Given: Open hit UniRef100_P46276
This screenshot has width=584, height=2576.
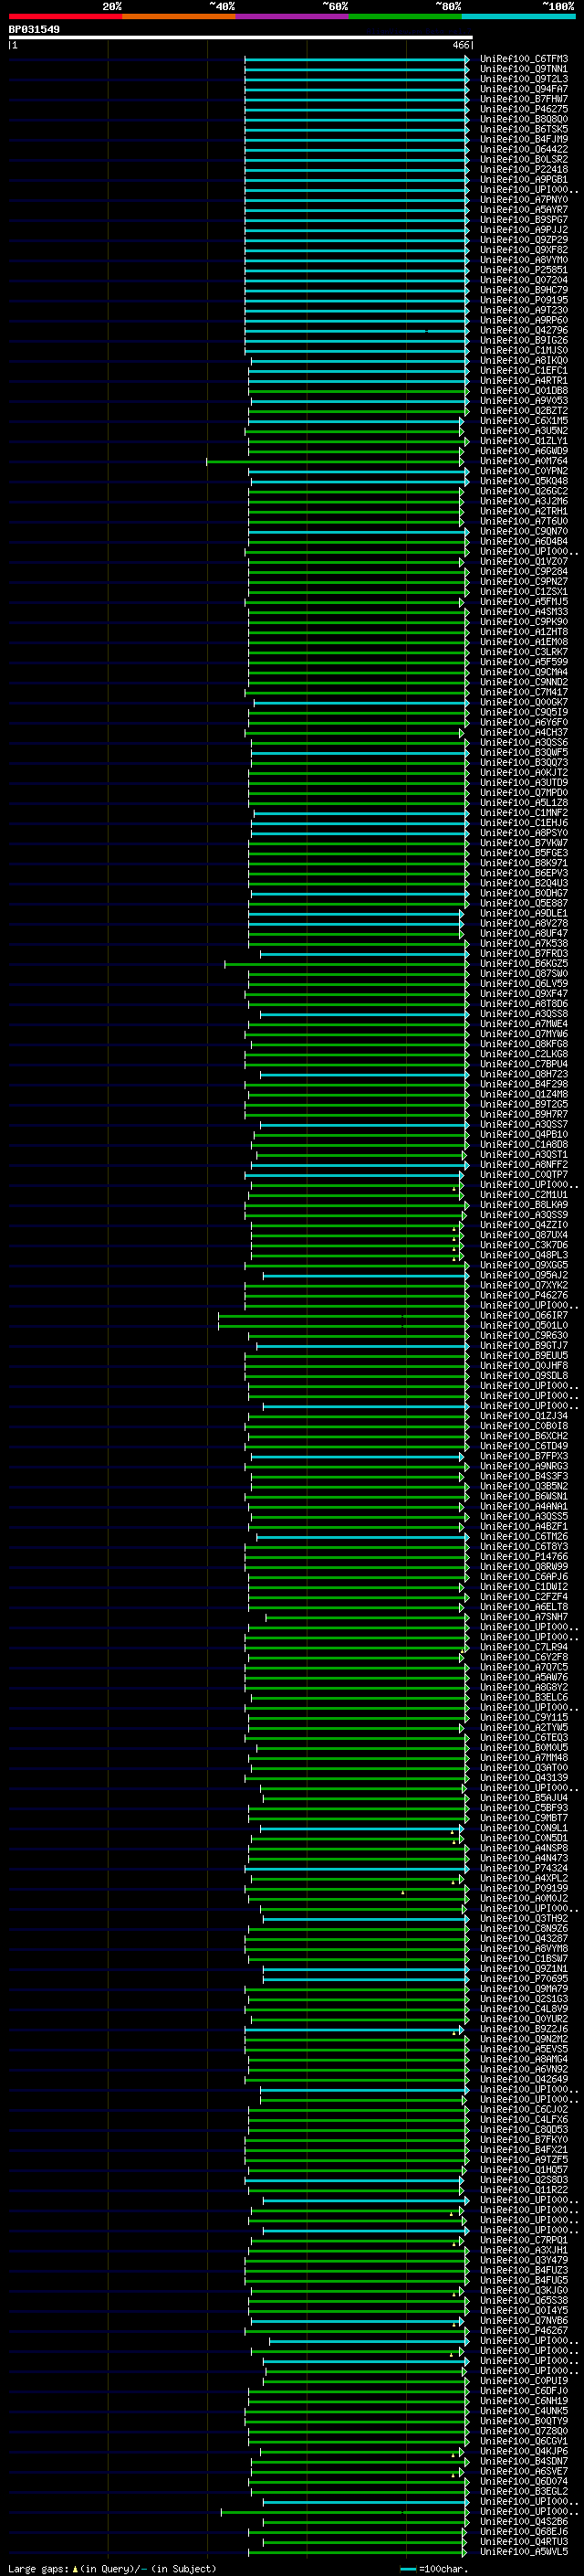Looking at the screenshot, I should pos(523,1295).
